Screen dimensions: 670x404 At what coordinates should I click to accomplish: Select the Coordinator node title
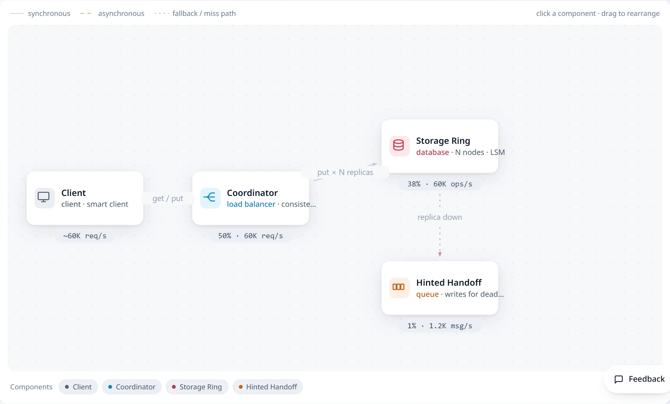coord(252,193)
